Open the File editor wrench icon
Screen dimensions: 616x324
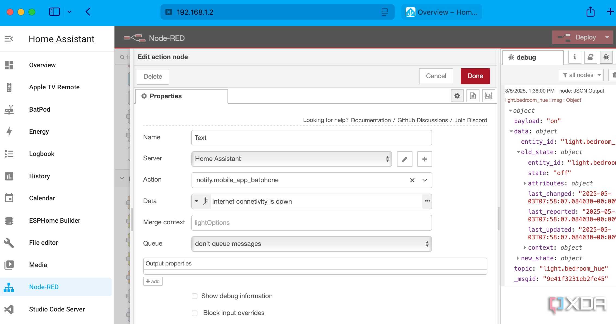[x=9, y=243]
